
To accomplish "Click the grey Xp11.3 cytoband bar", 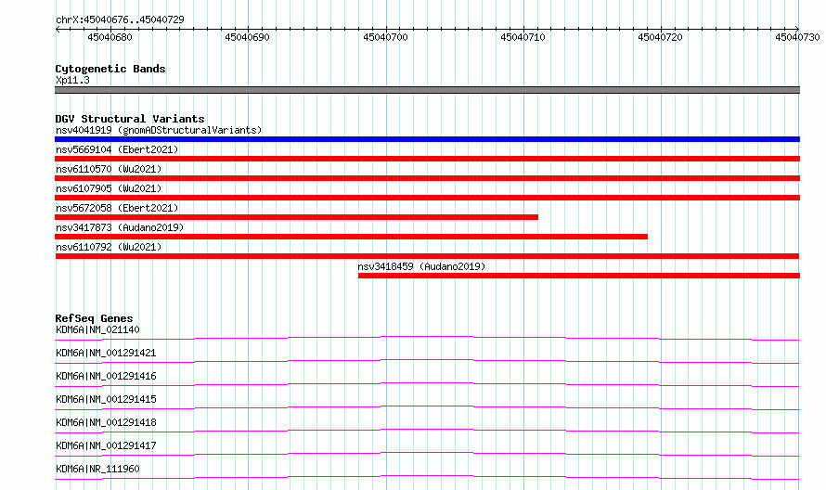I will pos(427,90).
